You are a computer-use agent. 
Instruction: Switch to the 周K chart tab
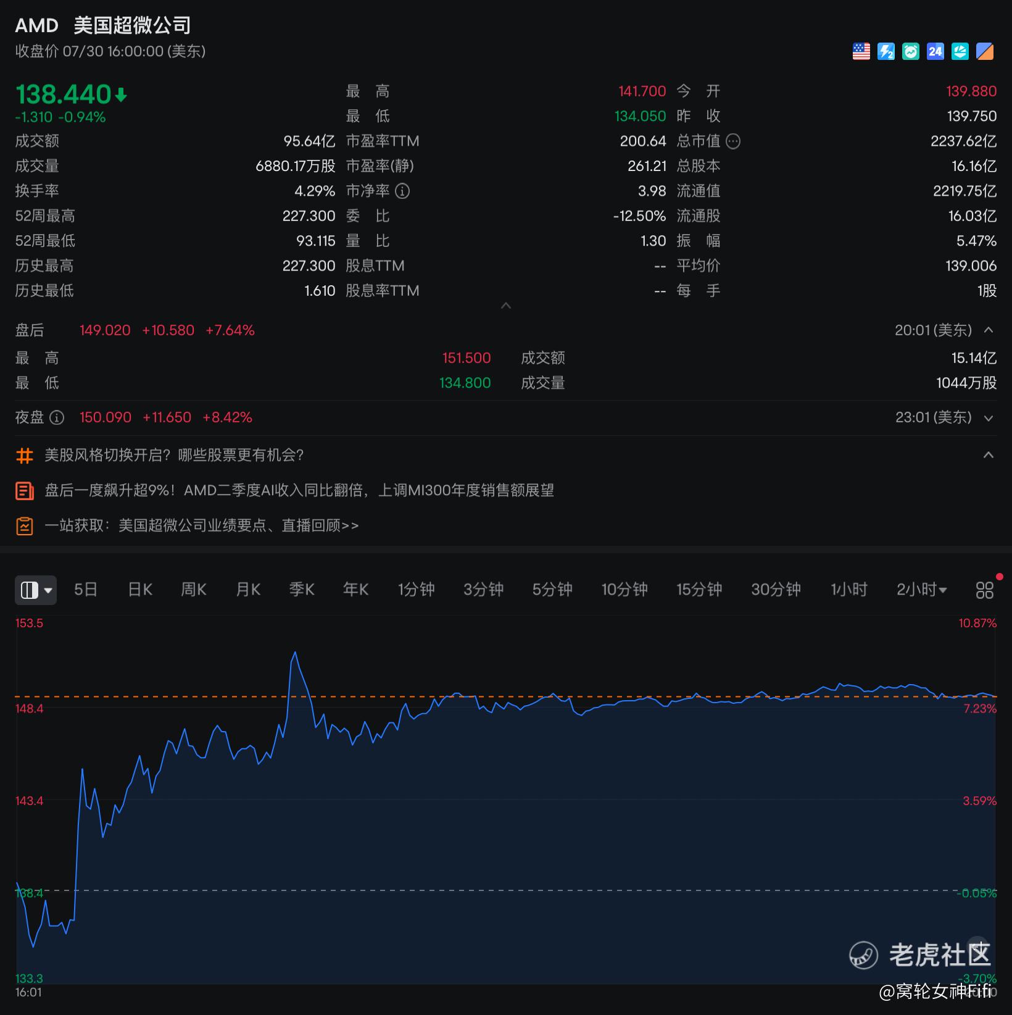click(194, 590)
